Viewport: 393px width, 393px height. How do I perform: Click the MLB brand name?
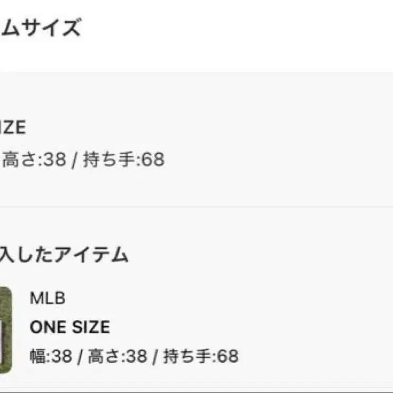[x=47, y=298]
